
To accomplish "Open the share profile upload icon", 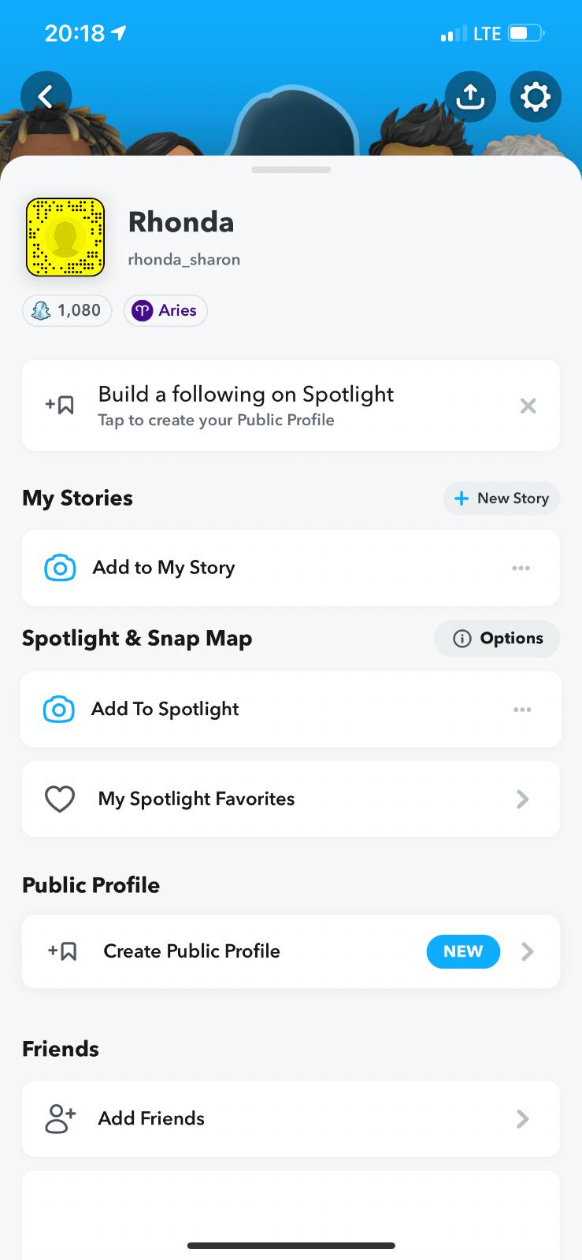I will tap(470, 97).
